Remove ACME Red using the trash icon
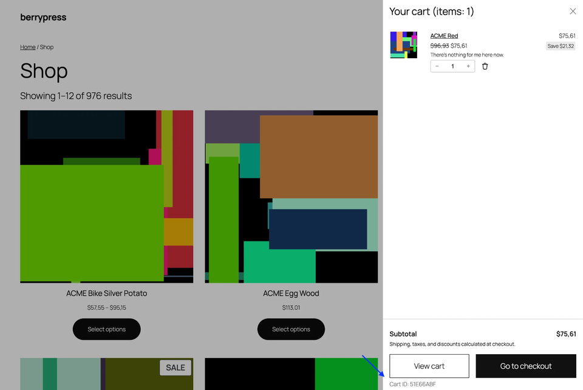 [485, 66]
